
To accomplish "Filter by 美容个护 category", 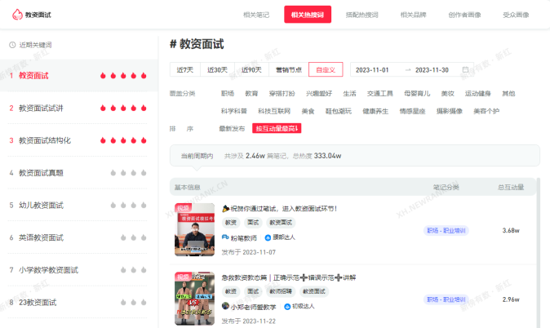I will 486,111.
